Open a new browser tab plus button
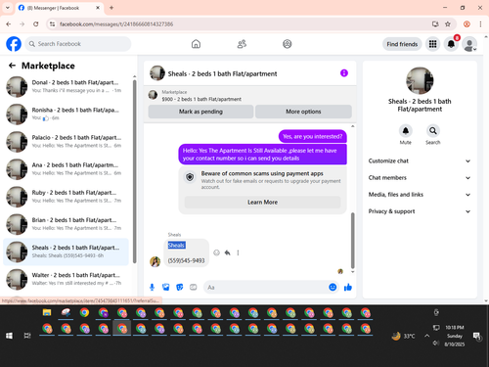 (111, 8)
